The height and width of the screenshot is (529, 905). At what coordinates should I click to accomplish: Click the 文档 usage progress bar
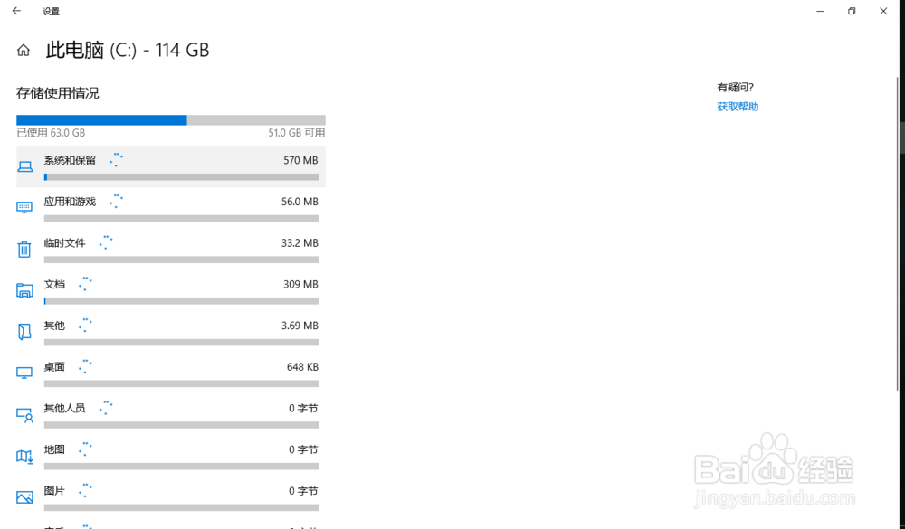pyautogui.click(x=181, y=301)
